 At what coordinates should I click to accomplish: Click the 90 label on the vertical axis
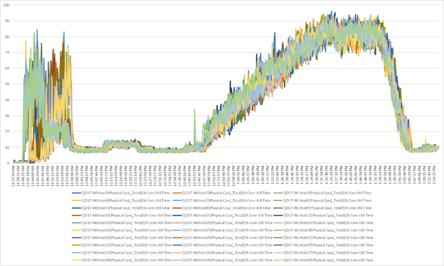tap(7, 21)
